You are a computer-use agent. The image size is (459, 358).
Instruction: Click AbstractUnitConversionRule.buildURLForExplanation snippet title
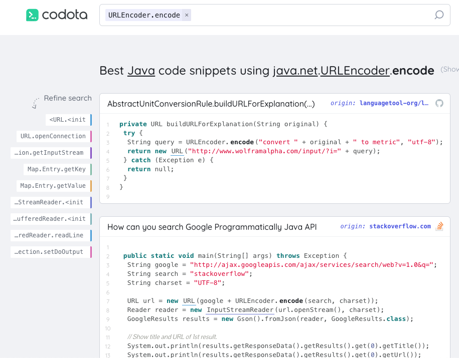211,104
